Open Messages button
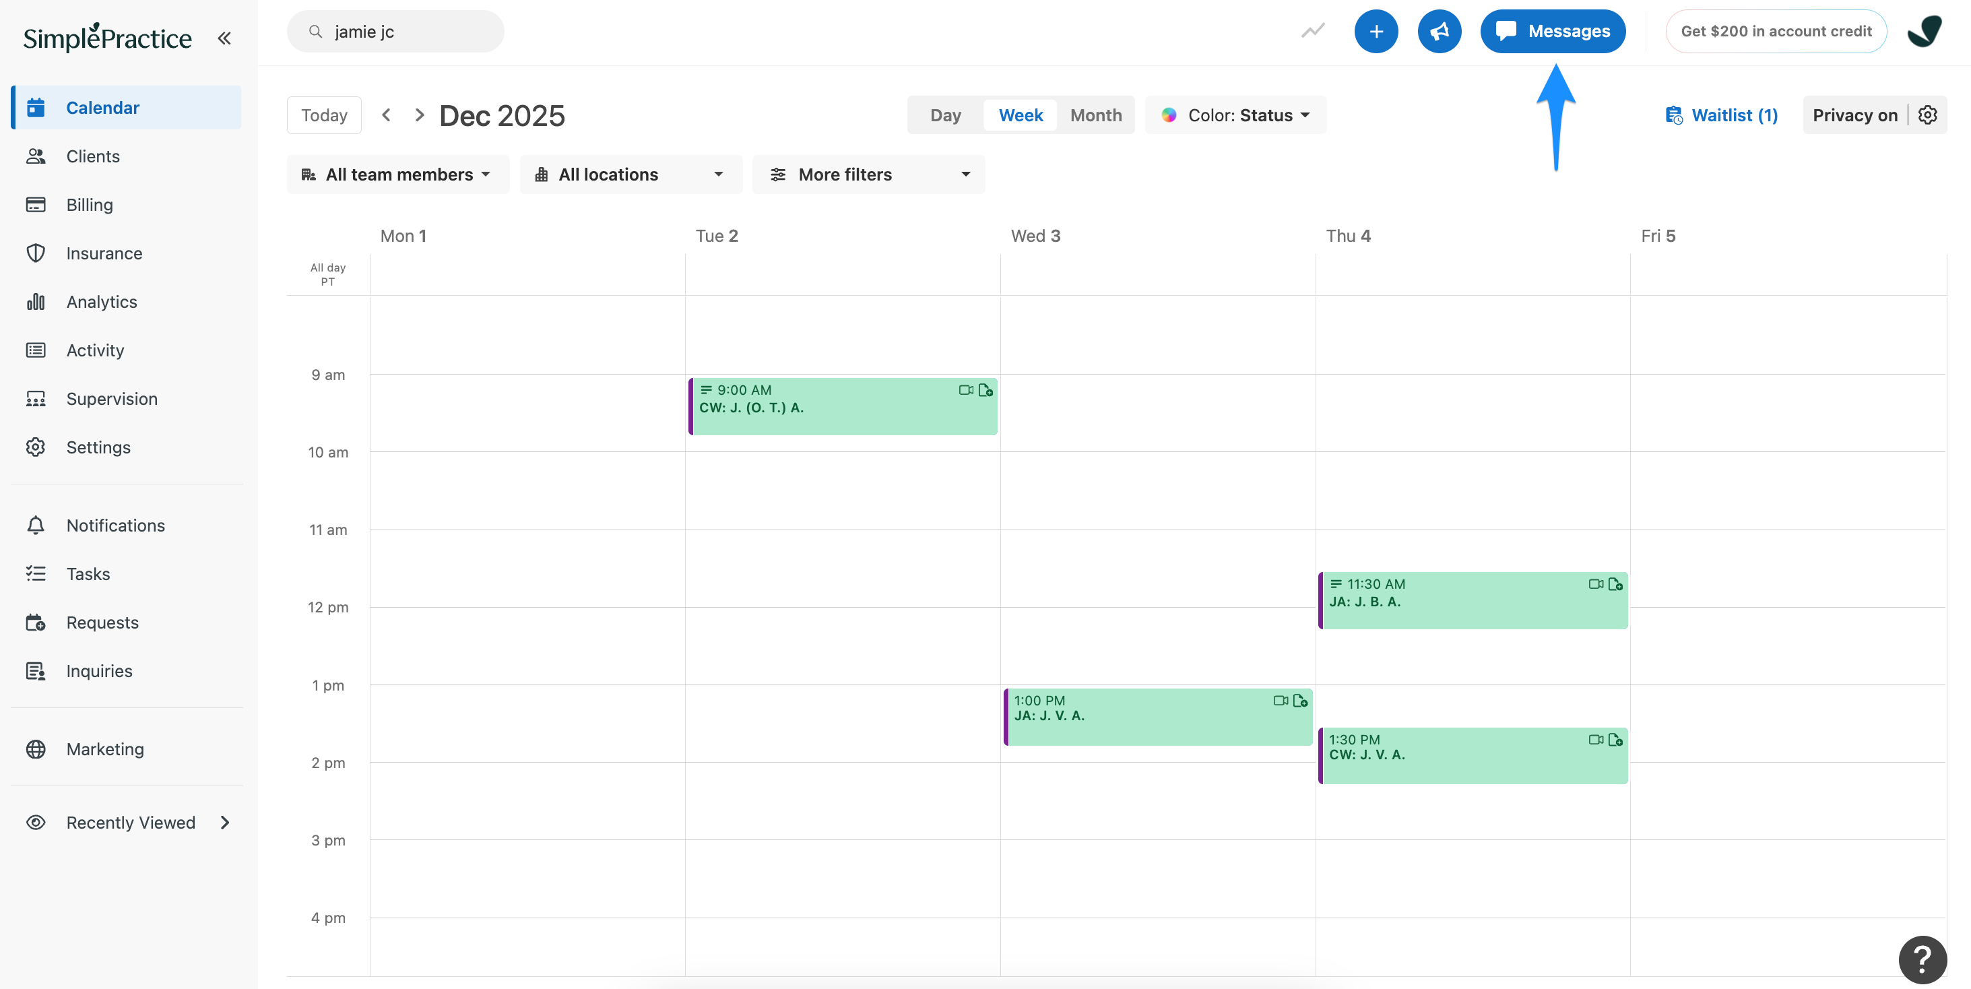Image resolution: width=1971 pixels, height=989 pixels. 1553,32
